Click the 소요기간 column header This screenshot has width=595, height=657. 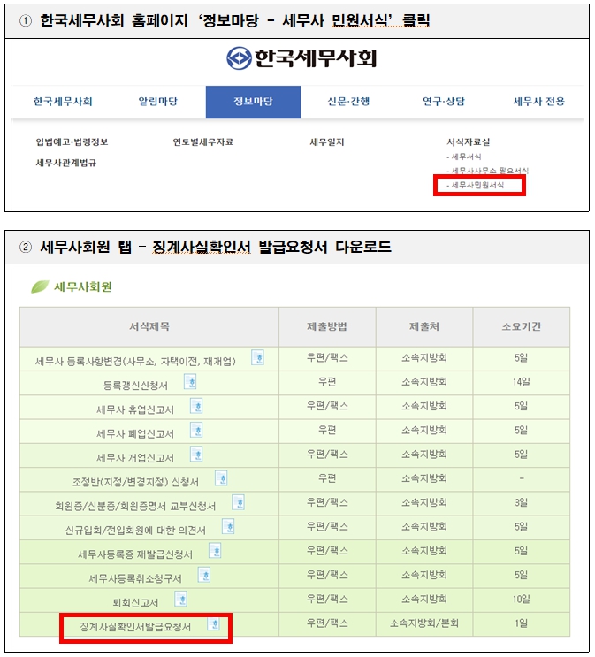tap(522, 327)
